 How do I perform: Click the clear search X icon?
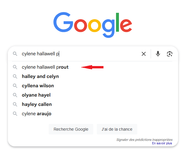pyautogui.click(x=143, y=54)
